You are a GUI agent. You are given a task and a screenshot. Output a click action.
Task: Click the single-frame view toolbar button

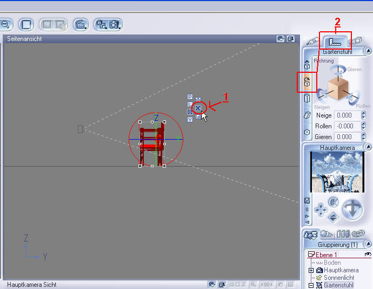click(26, 24)
